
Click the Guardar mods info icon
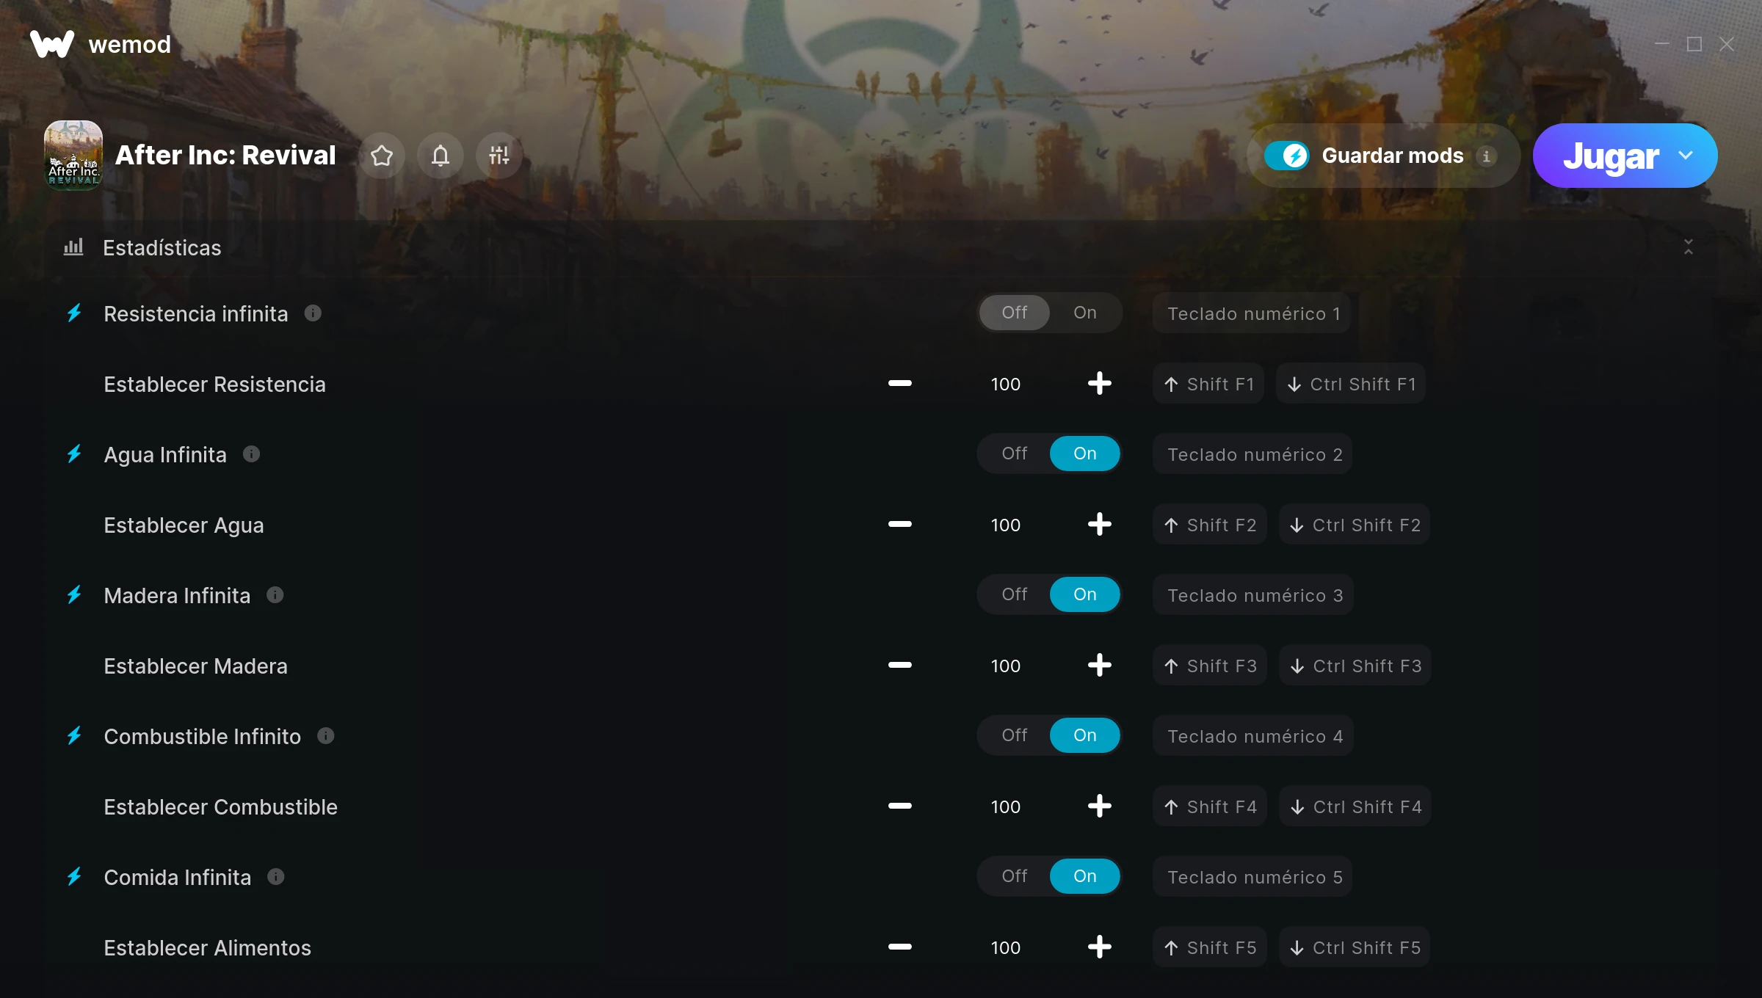pyautogui.click(x=1486, y=156)
